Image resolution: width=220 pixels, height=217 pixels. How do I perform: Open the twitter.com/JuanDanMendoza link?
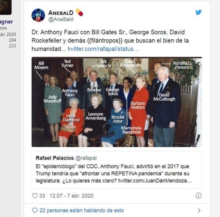(x=155, y=181)
